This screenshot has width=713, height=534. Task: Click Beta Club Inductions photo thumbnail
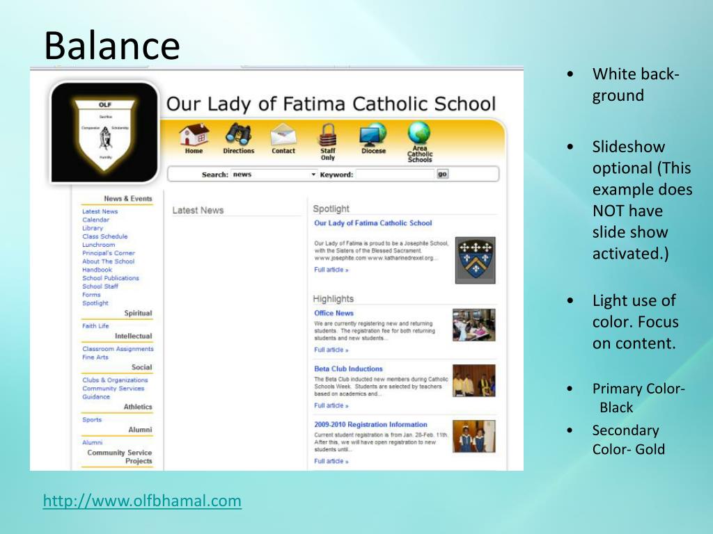point(473,380)
